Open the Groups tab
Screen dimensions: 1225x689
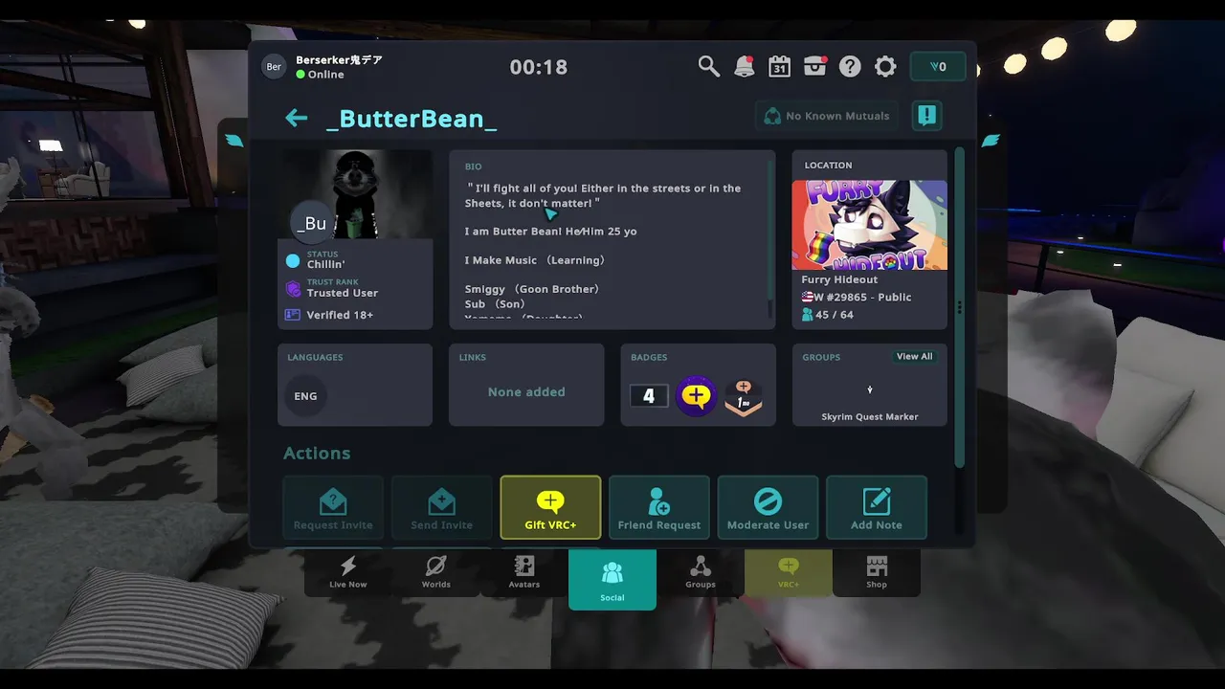point(701,572)
